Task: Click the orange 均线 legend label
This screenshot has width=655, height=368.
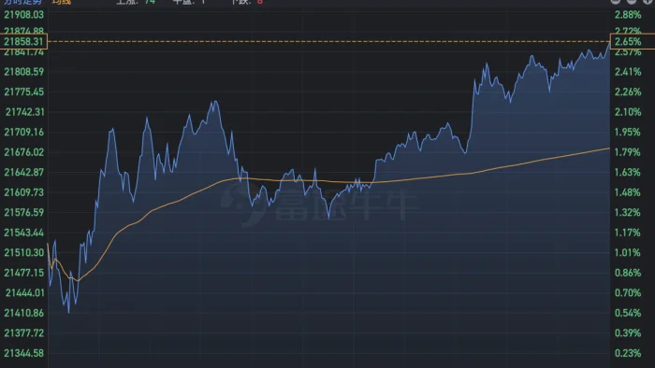Action: (x=62, y=2)
